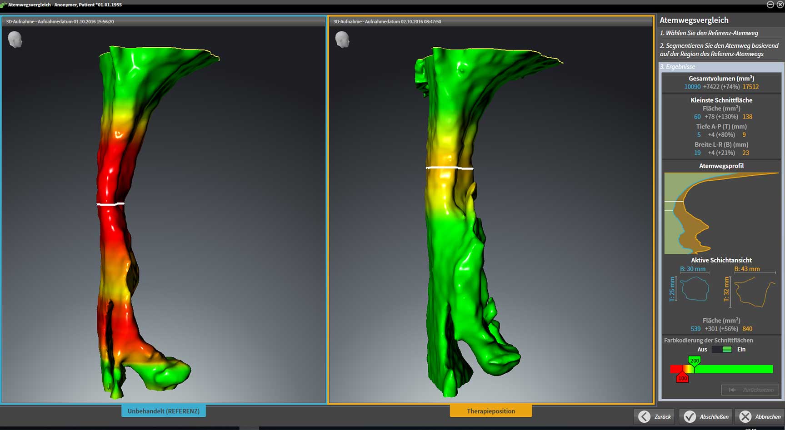
Task: Click the red-to-green color coding bar
Action: [721, 369]
